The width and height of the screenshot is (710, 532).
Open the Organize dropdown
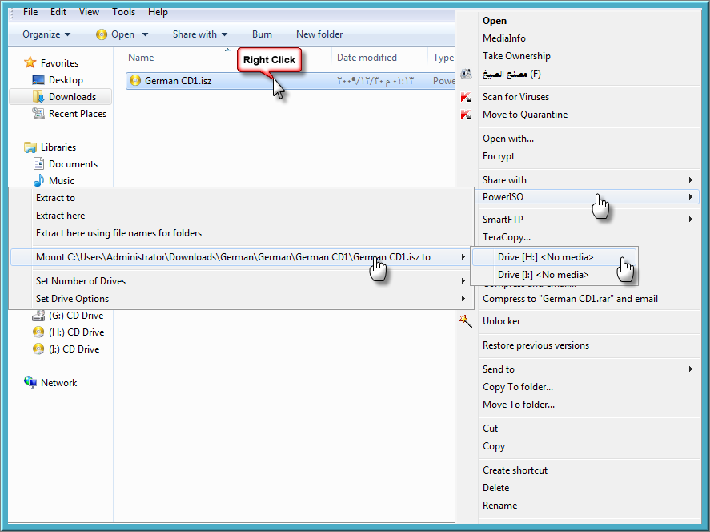(x=46, y=34)
